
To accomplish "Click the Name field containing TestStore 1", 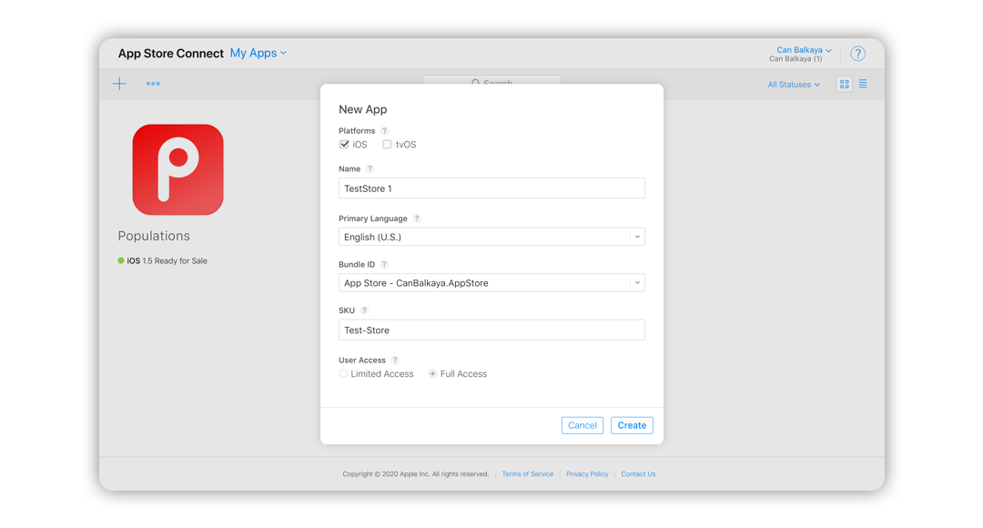I will 491,188.
